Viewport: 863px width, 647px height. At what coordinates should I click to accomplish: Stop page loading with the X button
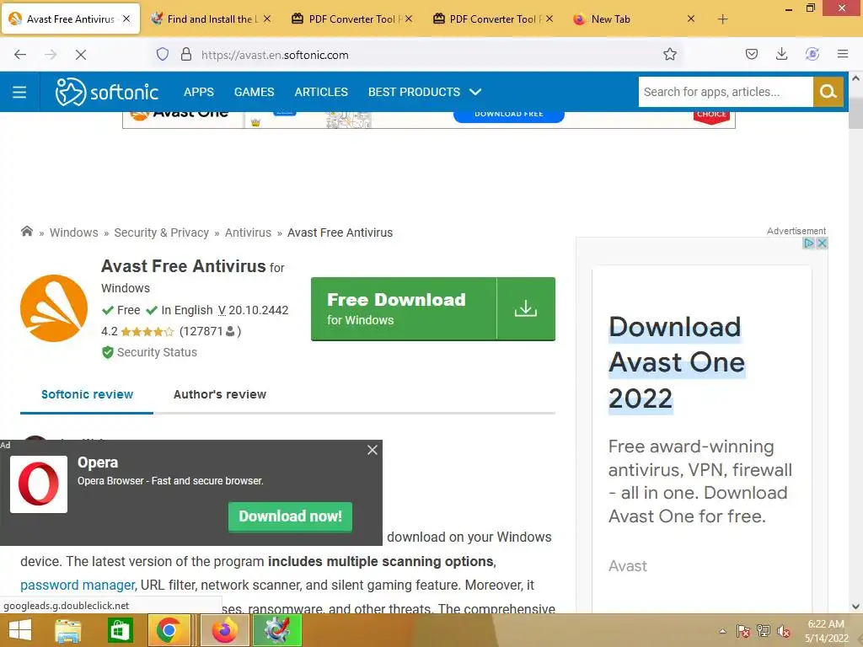(x=81, y=55)
